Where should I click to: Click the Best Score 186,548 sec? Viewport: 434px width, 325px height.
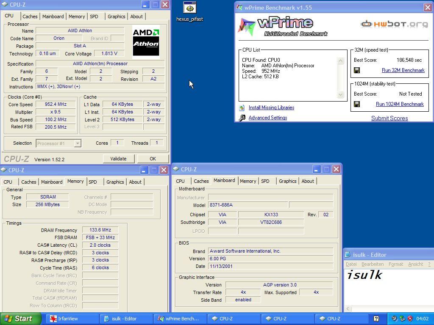pyautogui.click(x=409, y=60)
